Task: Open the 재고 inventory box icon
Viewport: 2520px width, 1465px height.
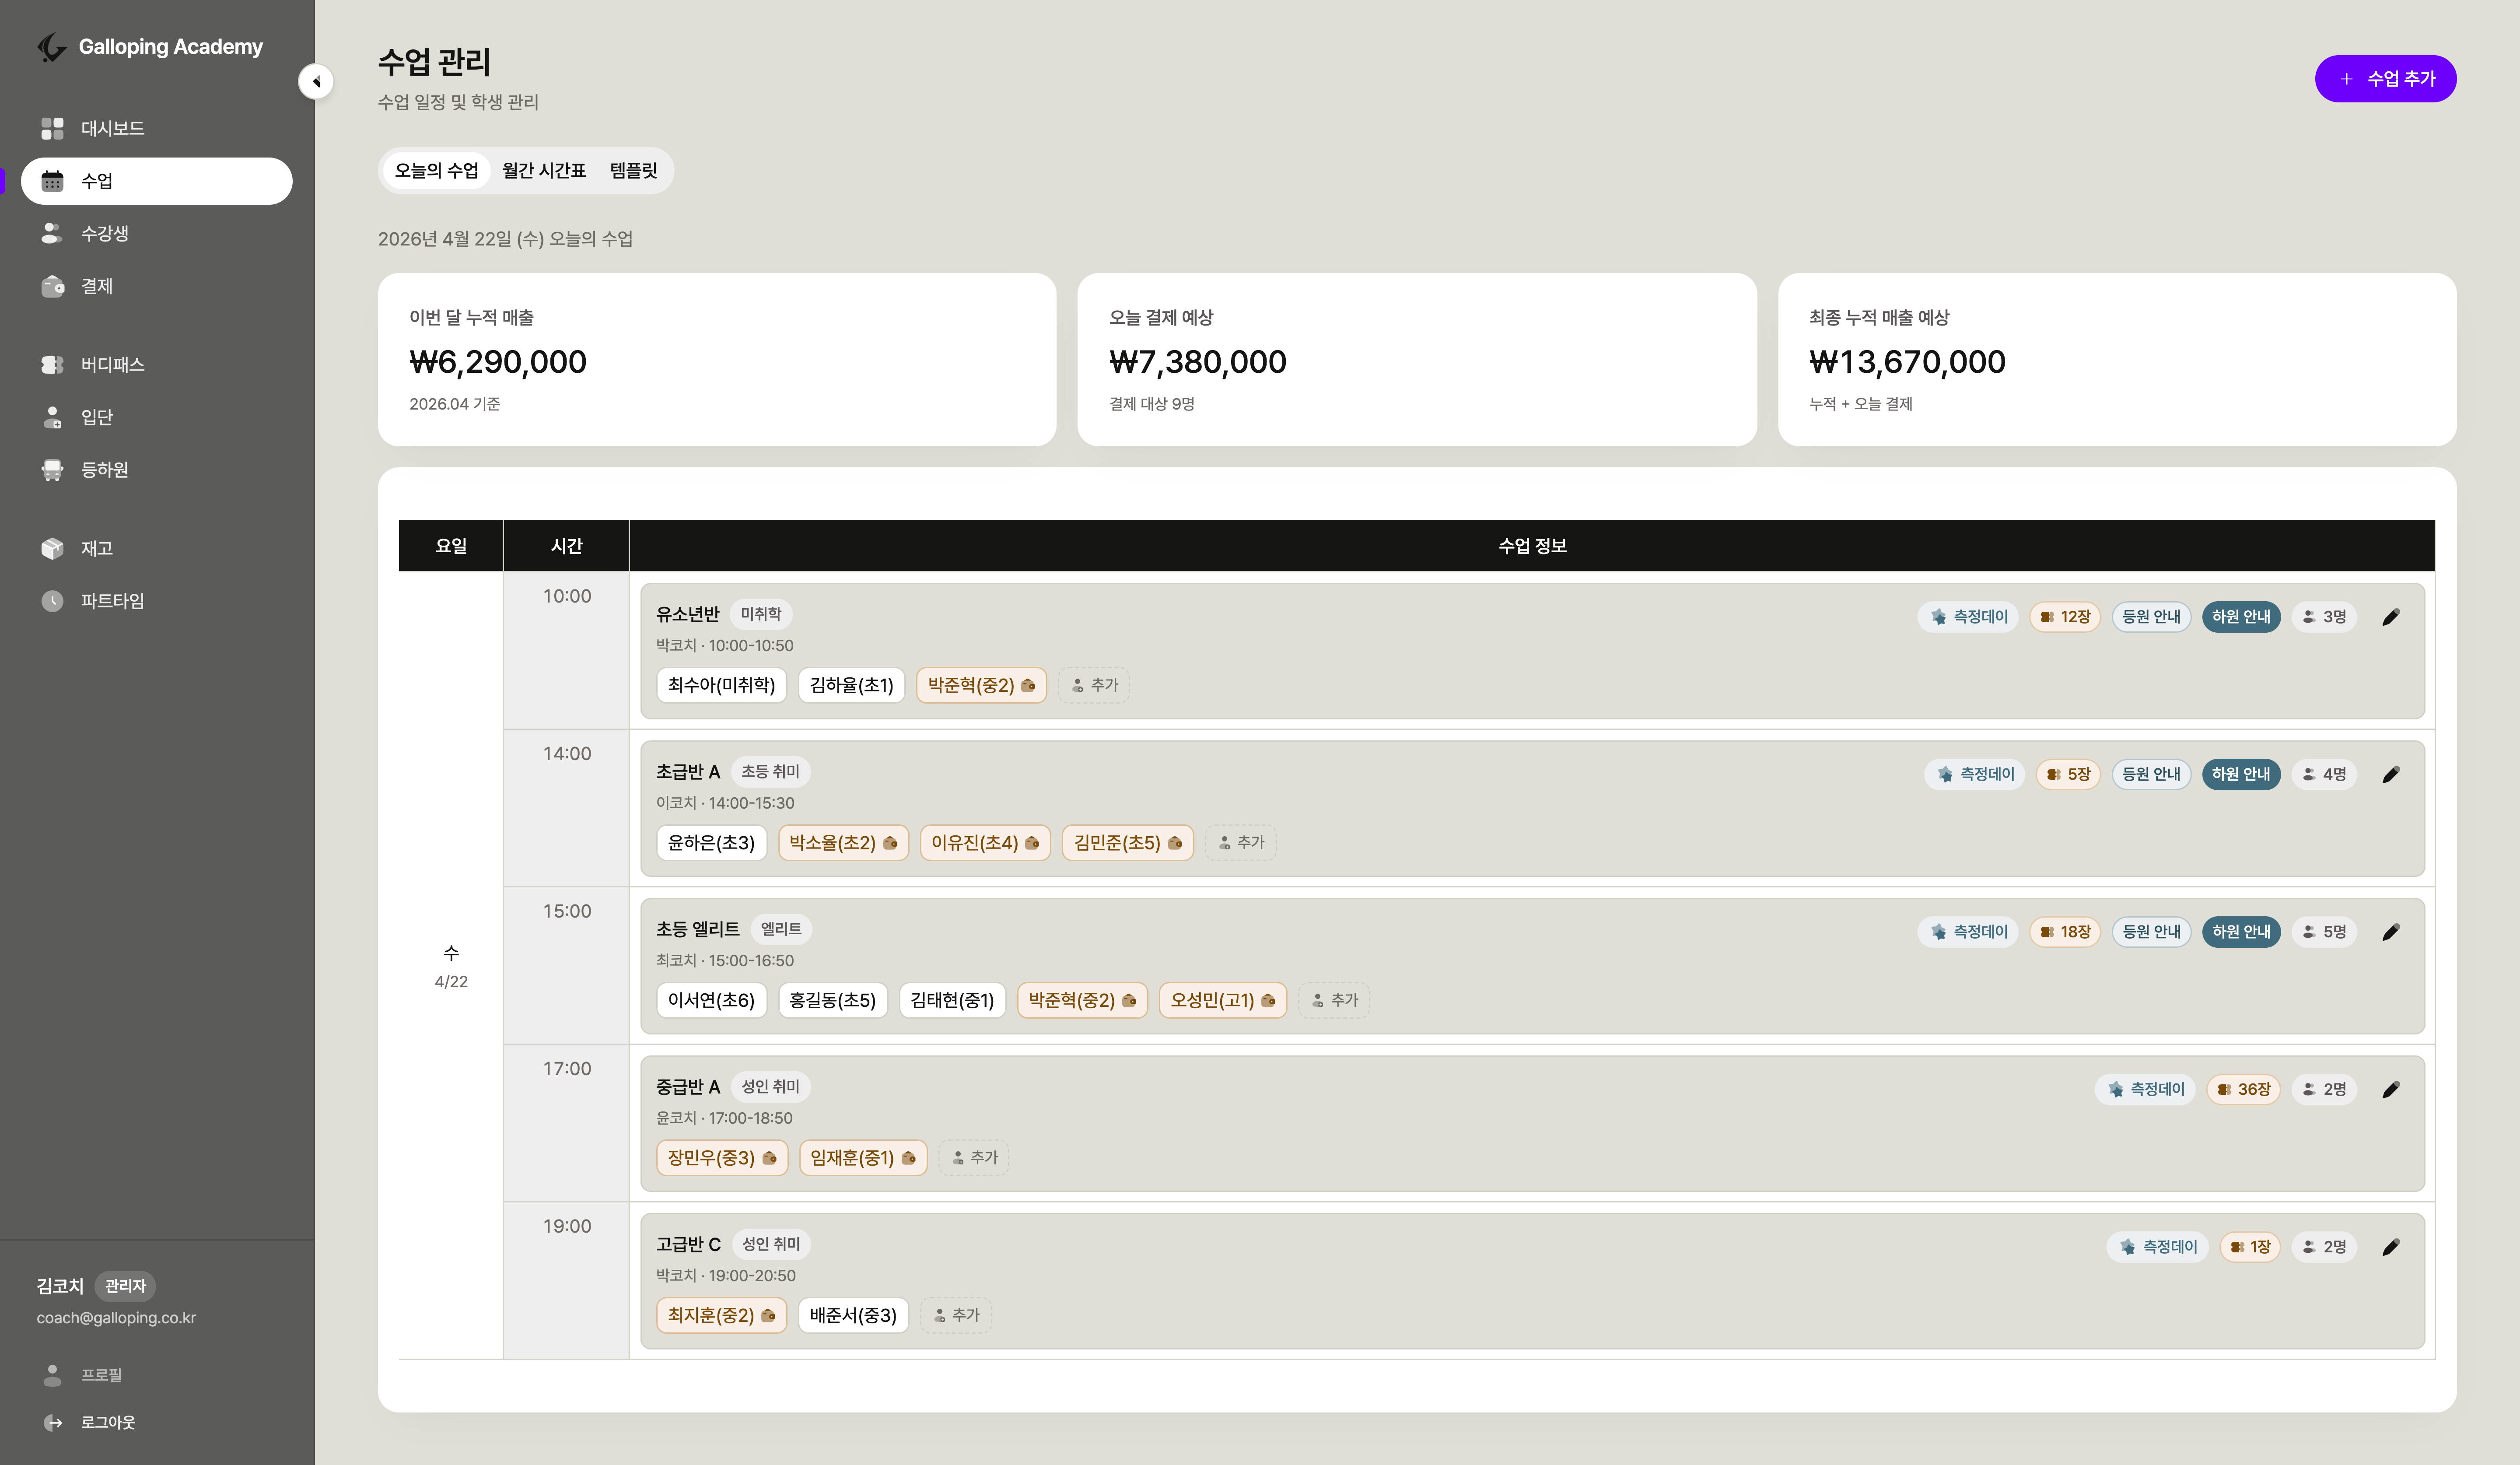Action: 53,548
